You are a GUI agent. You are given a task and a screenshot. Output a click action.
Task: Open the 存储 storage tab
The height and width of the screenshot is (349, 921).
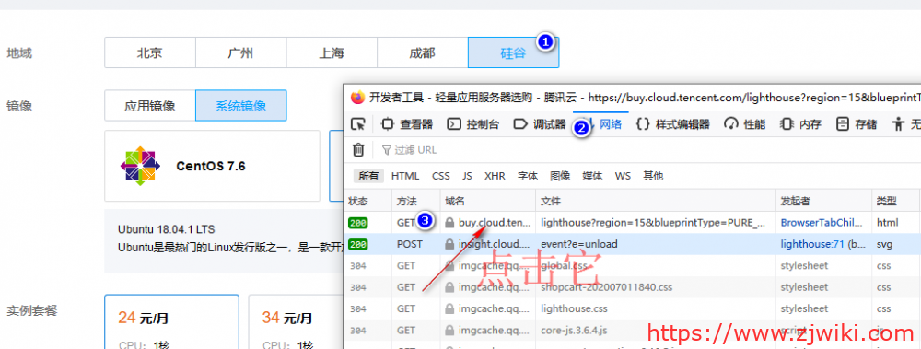click(857, 124)
